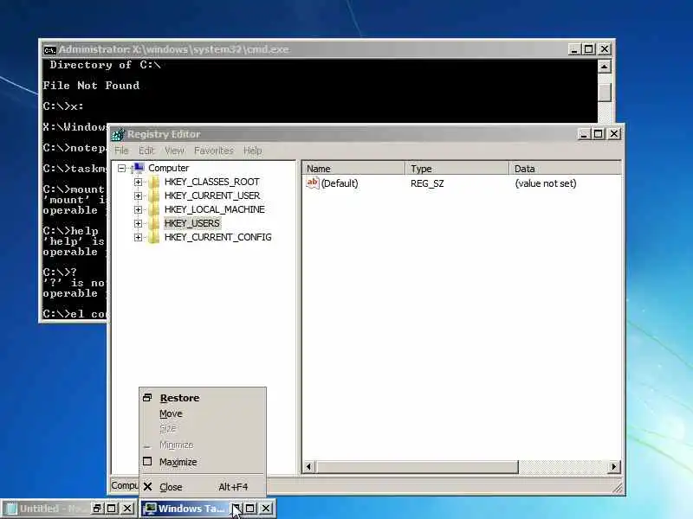Click the (Default) string value icon
Image resolution: width=693 pixels, height=519 pixels.
point(313,183)
